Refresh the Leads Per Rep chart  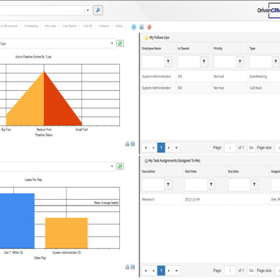[x=120, y=167]
